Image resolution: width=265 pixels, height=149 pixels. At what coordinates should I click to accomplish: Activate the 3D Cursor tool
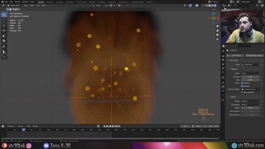(4, 20)
